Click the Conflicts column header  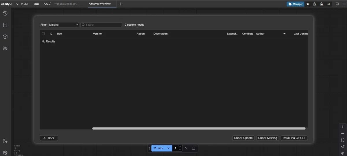click(x=248, y=34)
